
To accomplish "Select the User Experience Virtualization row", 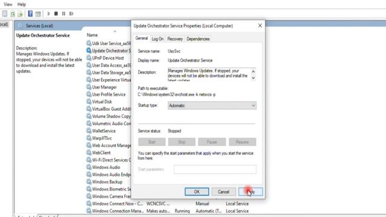I will pyautogui.click(x=109, y=80).
